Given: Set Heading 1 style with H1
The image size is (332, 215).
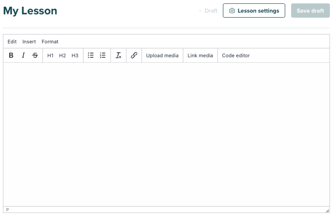Looking at the screenshot, I should coord(50,55).
